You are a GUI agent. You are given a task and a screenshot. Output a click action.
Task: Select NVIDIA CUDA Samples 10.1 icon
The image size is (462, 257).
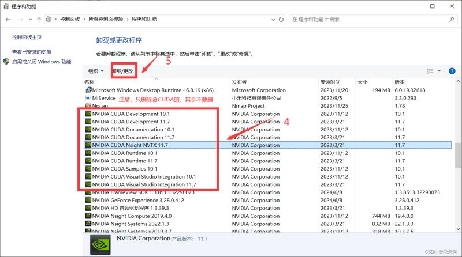(88, 169)
